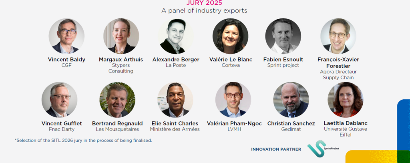The height and width of the screenshot is (163, 410).
Task: Click Christian Sanchez's portrait
Action: 291,100
